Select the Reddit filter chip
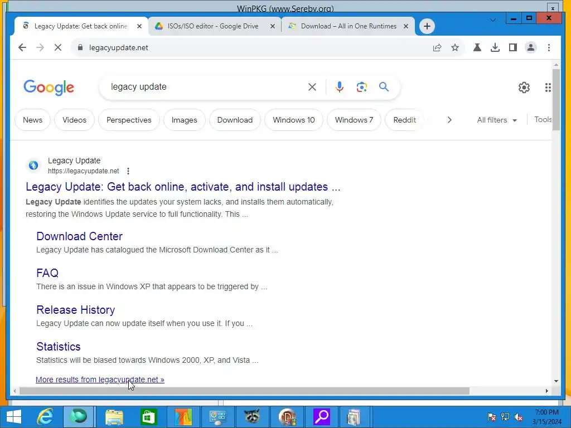The width and height of the screenshot is (571, 428). [x=405, y=120]
